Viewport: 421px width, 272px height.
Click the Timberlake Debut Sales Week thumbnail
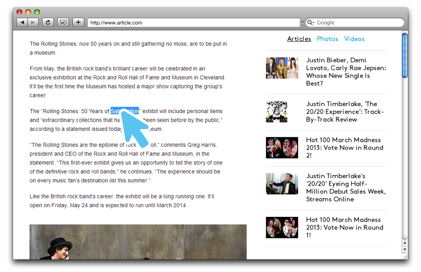282,184
